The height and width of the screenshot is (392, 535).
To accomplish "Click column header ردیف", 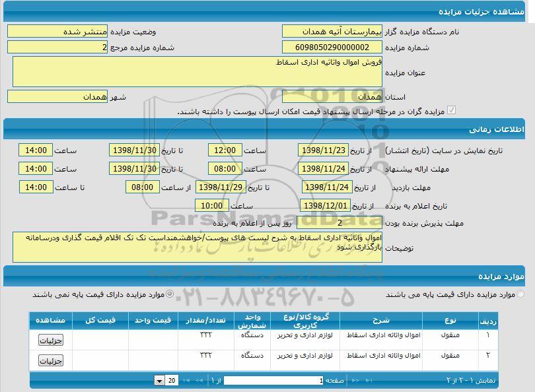I will pyautogui.click(x=488, y=321).
